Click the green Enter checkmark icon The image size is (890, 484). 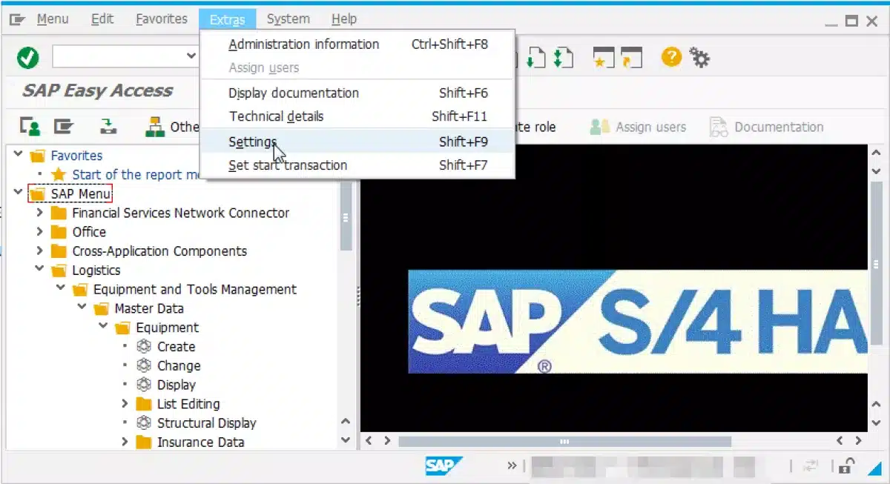coord(28,57)
